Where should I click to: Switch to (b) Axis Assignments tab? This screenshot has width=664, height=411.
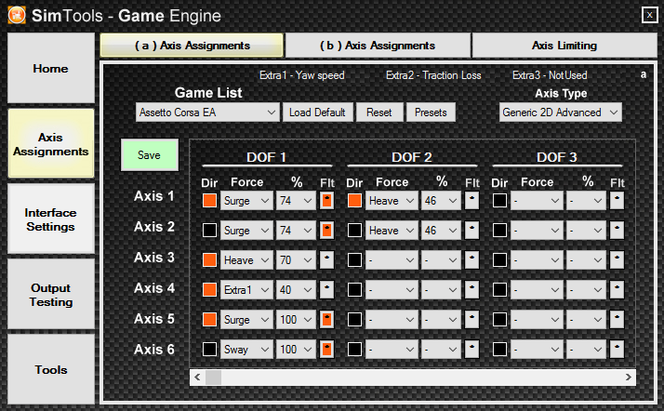[x=378, y=46]
